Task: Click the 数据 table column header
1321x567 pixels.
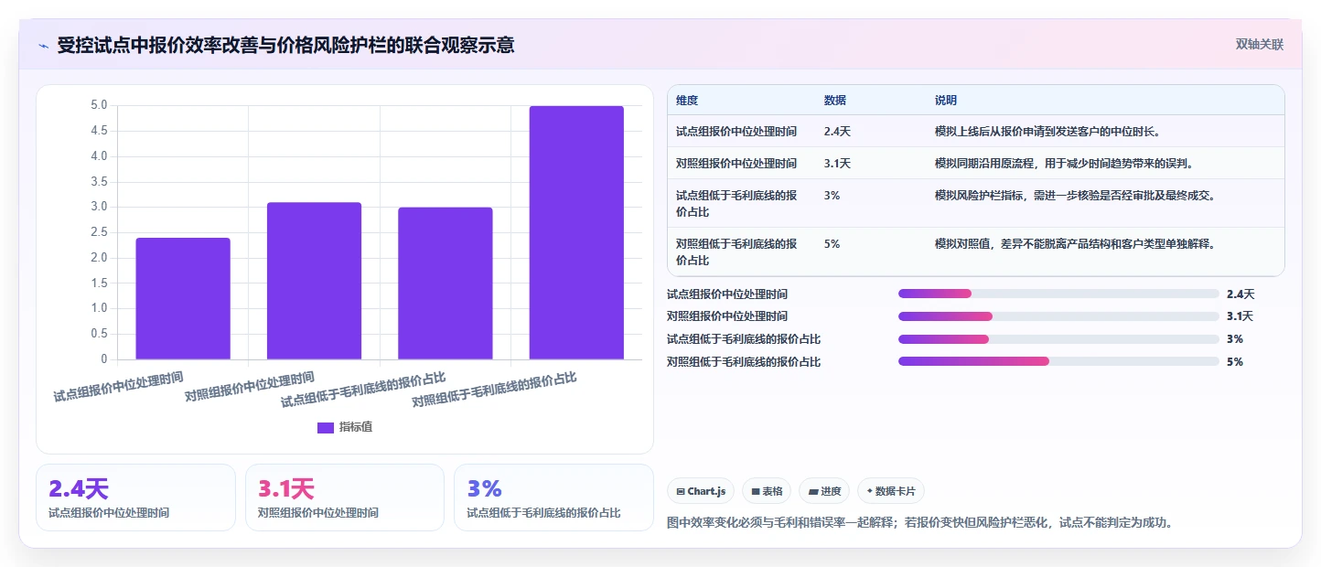Action: tap(834, 101)
